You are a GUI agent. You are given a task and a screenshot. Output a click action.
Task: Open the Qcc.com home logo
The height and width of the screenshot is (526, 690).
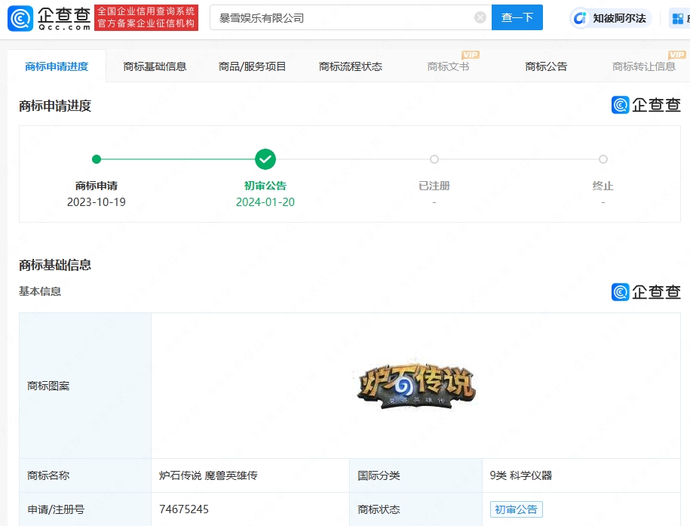pyautogui.click(x=49, y=19)
